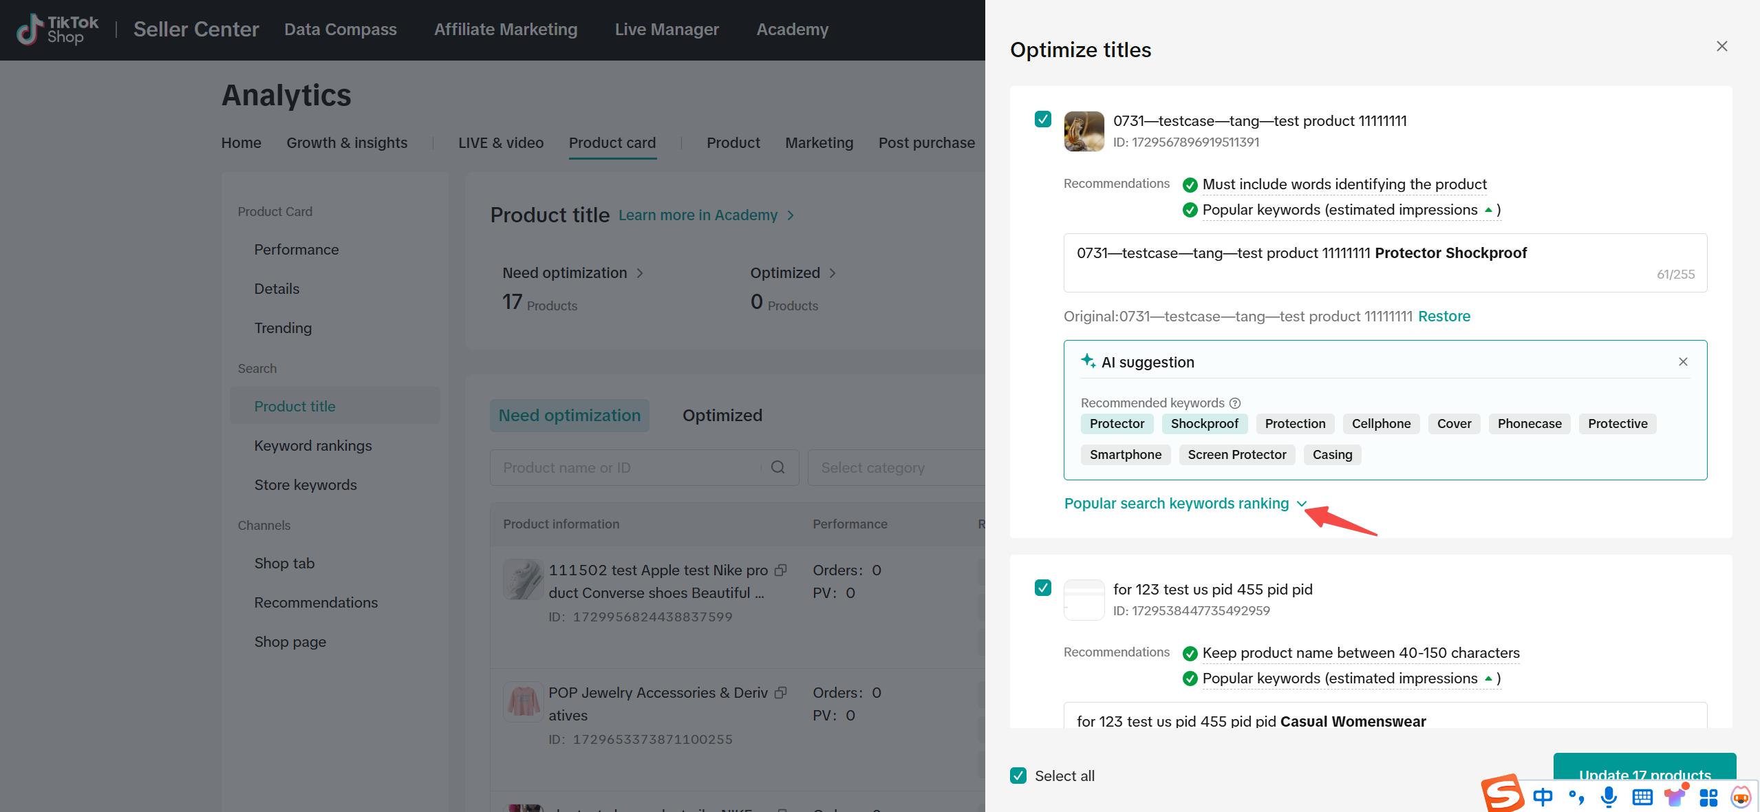Expand Need optimization products arrow
Image resolution: width=1760 pixels, height=812 pixels.
coord(640,273)
